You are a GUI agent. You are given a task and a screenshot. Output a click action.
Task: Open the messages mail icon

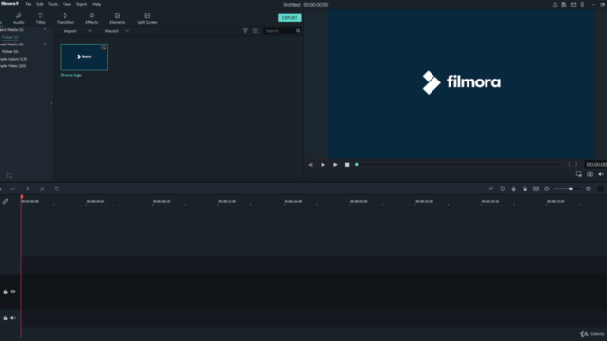[573, 4]
